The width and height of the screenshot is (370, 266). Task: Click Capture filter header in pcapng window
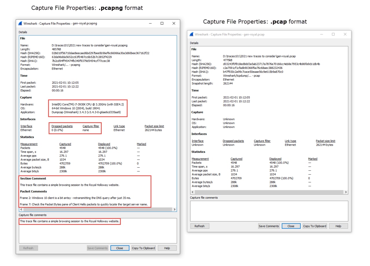(91, 126)
